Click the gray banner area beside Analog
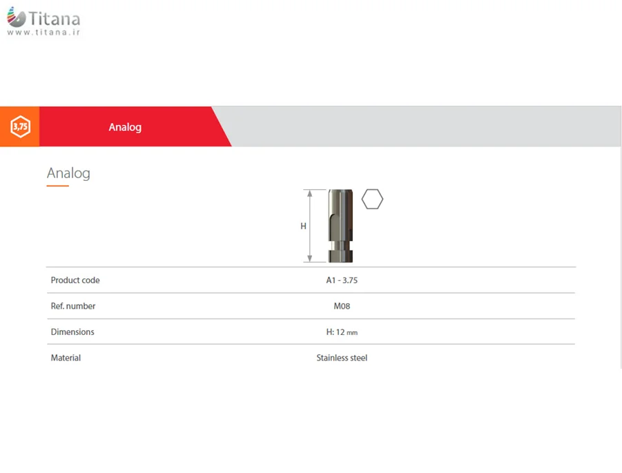The width and height of the screenshot is (622, 473). point(425,126)
